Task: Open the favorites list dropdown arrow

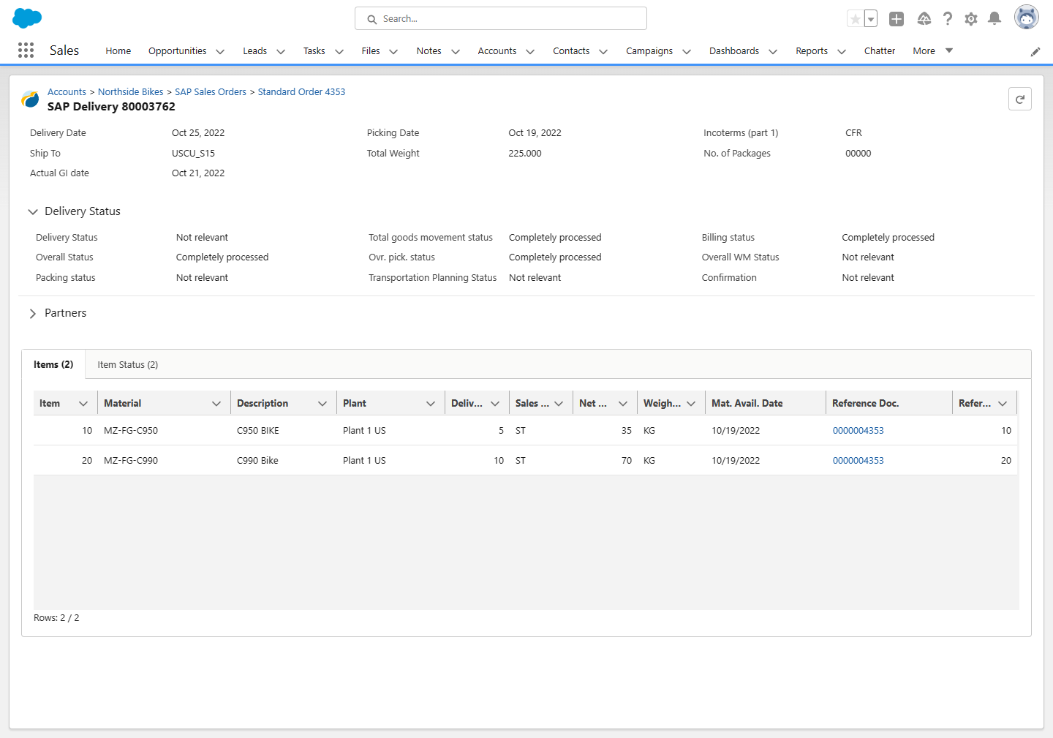Action: (x=871, y=19)
